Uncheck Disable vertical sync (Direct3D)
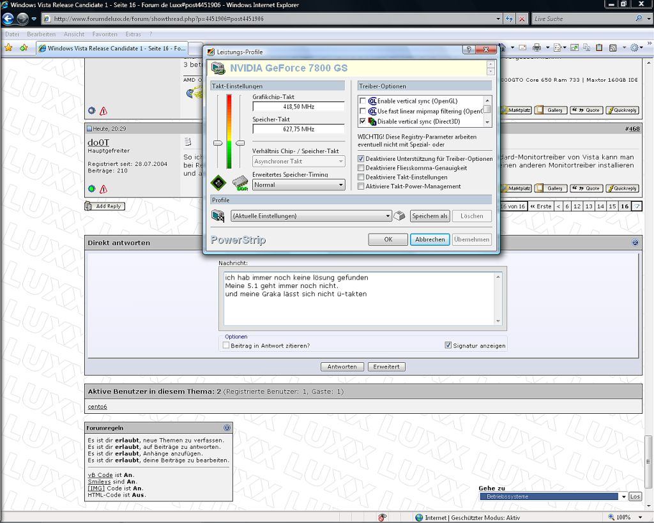The height and width of the screenshot is (523, 654). (363, 121)
